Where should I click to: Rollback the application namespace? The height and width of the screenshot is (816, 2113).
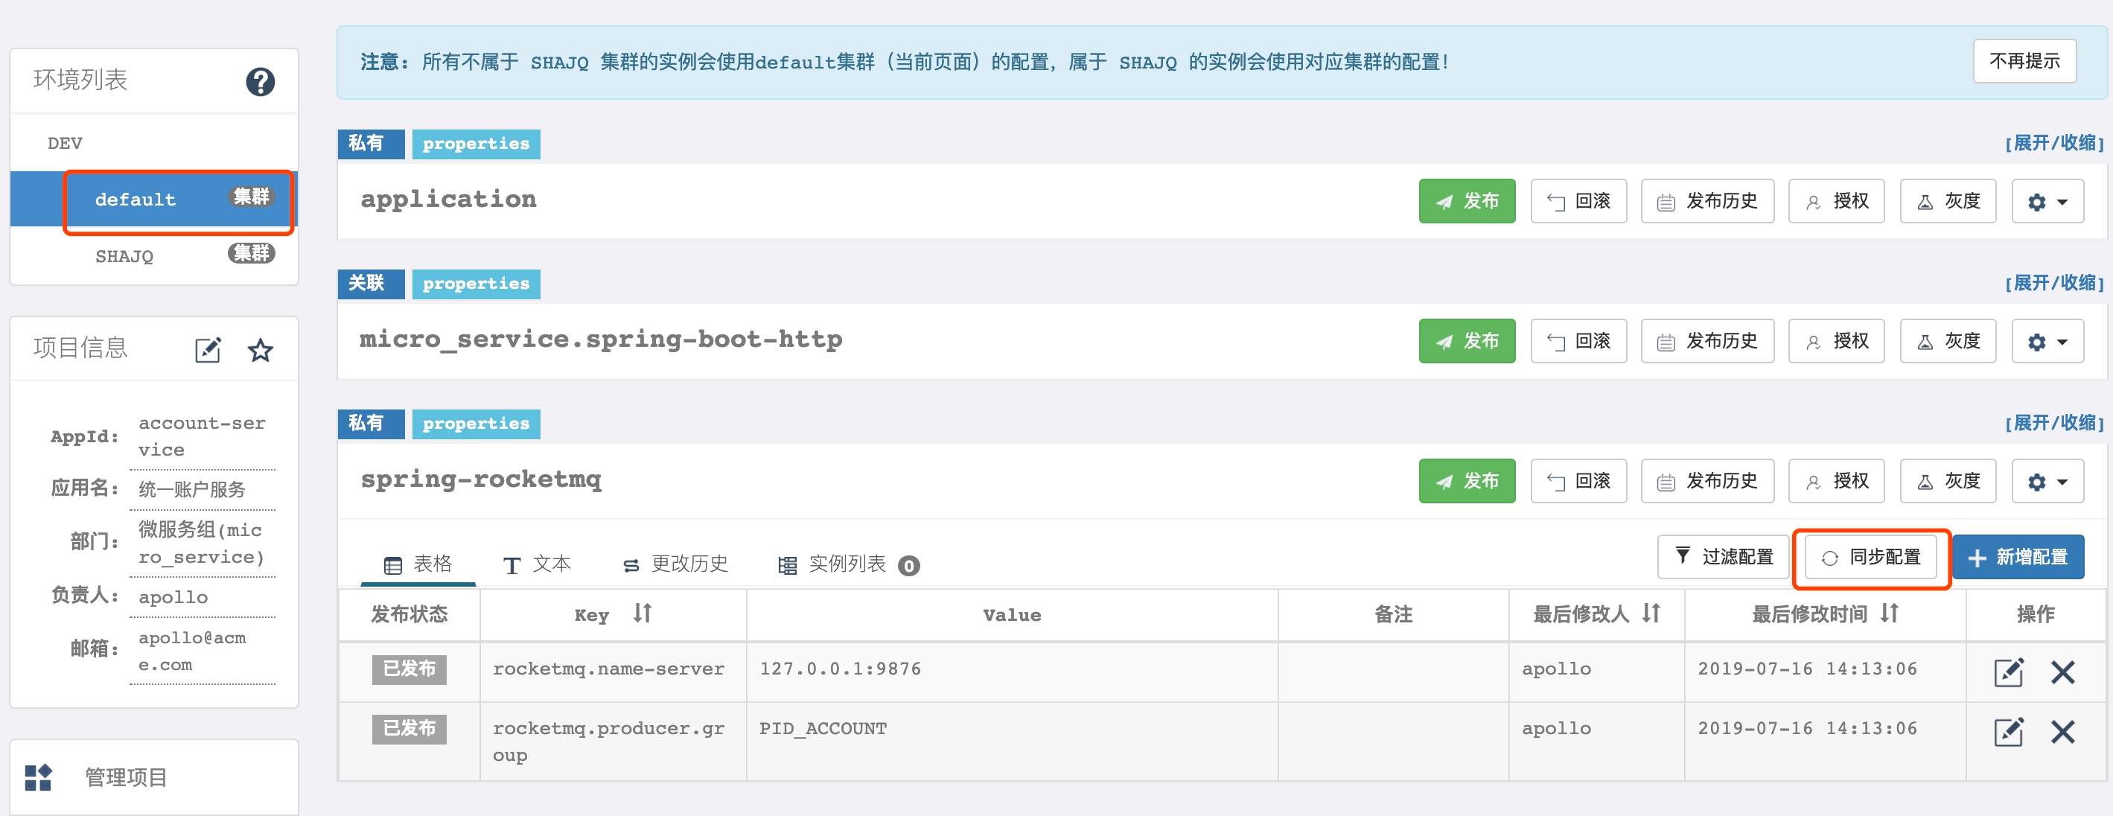(x=1578, y=201)
